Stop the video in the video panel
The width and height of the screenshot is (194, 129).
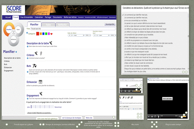pos(152,116)
